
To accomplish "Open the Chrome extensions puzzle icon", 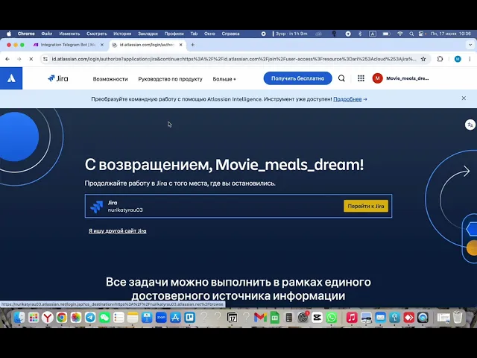I will click(x=440, y=59).
